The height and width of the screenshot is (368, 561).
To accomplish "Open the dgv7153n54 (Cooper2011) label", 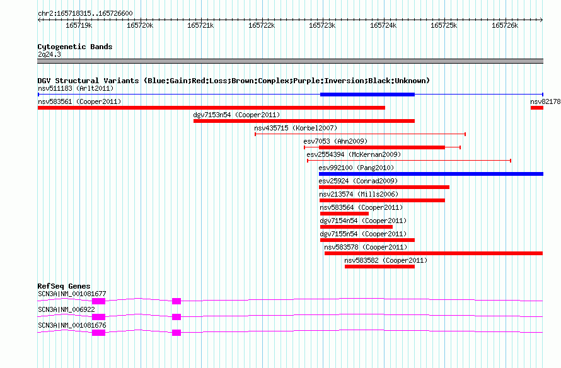I will [x=236, y=115].
